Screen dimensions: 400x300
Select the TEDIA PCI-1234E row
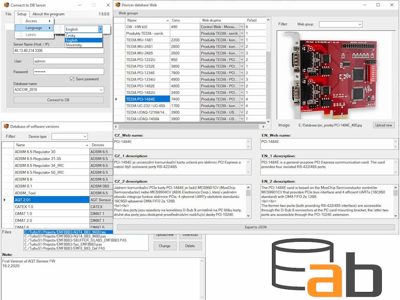pos(190,72)
